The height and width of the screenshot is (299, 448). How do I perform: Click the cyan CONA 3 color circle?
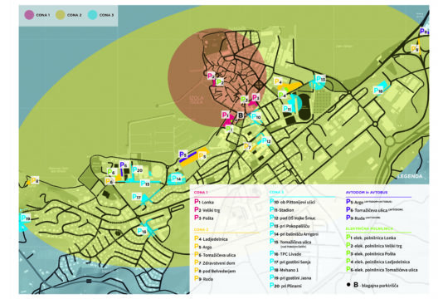[x=92, y=15]
